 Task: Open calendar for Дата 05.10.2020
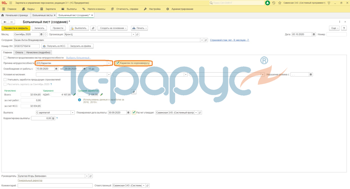click(x=314, y=34)
